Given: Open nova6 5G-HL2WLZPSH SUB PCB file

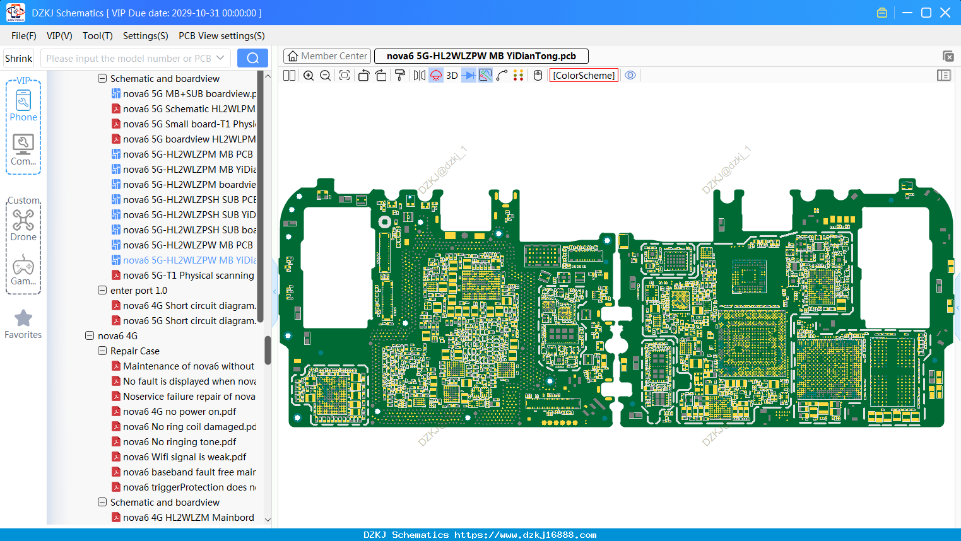Looking at the screenshot, I should click(184, 200).
